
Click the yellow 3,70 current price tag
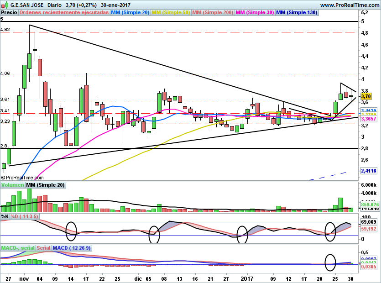pyautogui.click(x=366, y=96)
